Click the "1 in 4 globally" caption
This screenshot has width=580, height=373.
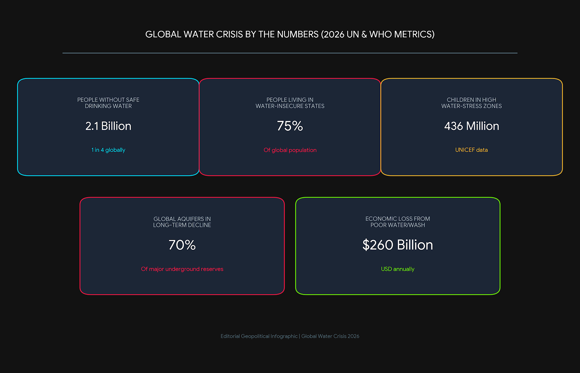point(108,150)
